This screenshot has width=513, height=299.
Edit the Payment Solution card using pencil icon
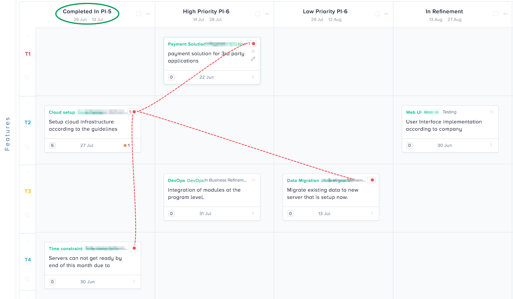[x=253, y=59]
